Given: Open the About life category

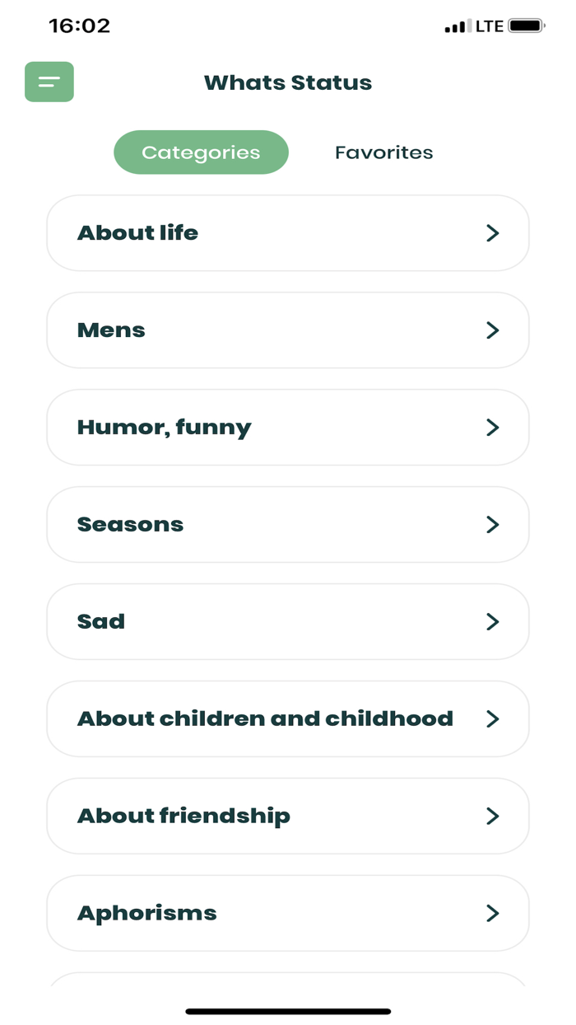Looking at the screenshot, I should coord(288,233).
